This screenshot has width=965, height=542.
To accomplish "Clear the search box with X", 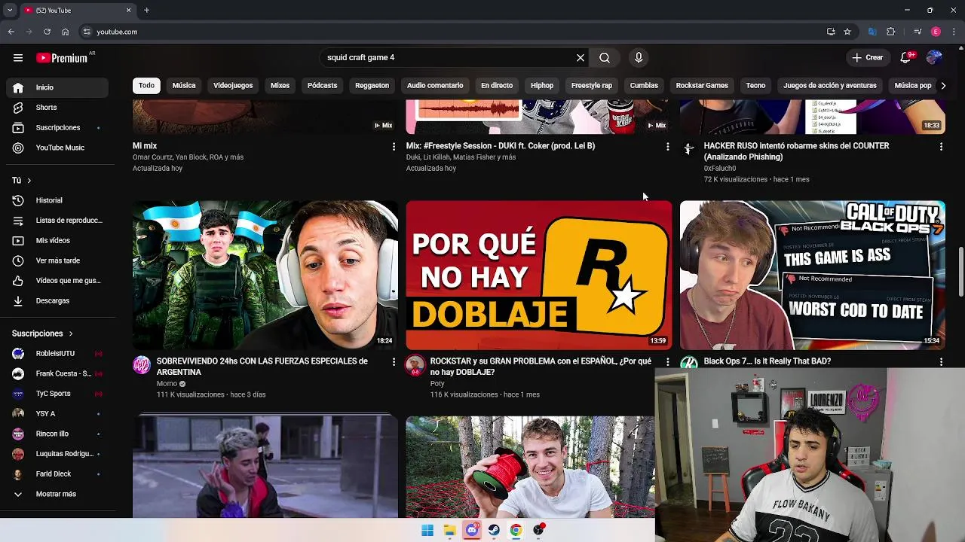I will click(x=581, y=57).
